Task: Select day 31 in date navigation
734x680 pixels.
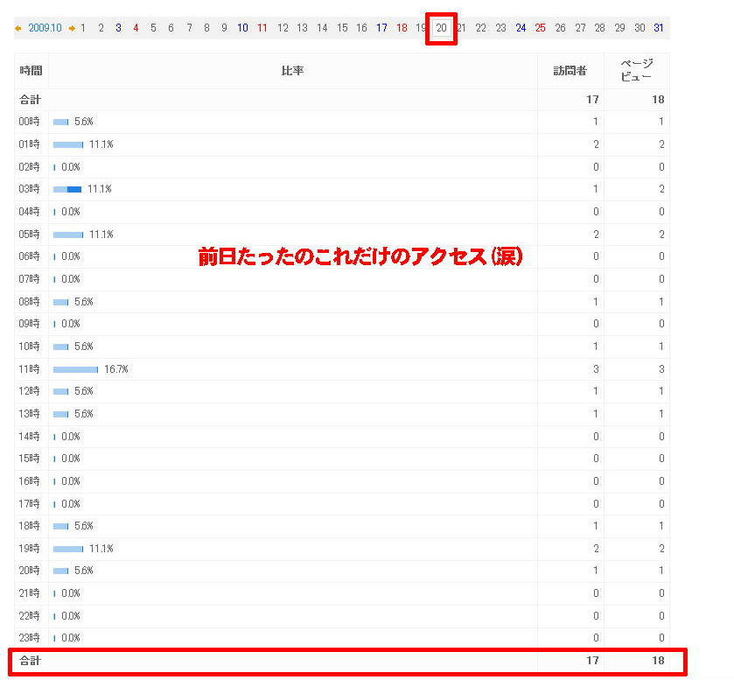Action: tap(659, 28)
